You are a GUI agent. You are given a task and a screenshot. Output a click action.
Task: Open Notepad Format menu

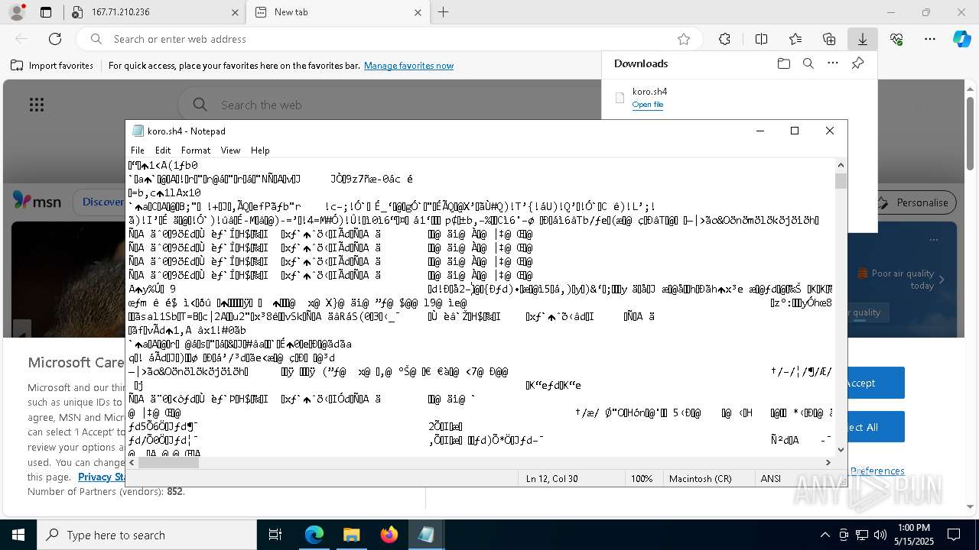196,150
